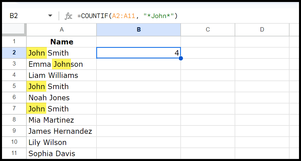Select column B header

coord(139,30)
